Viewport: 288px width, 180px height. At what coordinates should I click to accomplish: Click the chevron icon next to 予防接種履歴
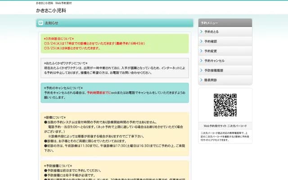201,71
